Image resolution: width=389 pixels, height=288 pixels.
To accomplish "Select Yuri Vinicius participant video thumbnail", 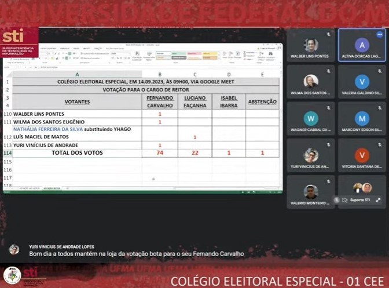I will 311,155.
